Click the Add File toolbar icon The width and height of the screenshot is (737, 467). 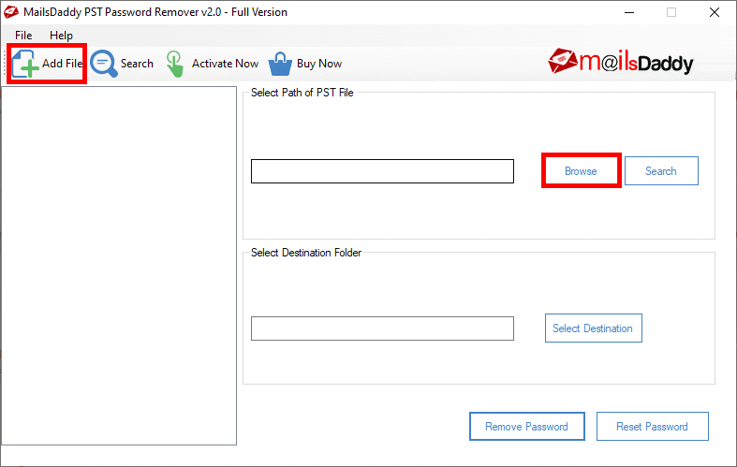click(26, 64)
